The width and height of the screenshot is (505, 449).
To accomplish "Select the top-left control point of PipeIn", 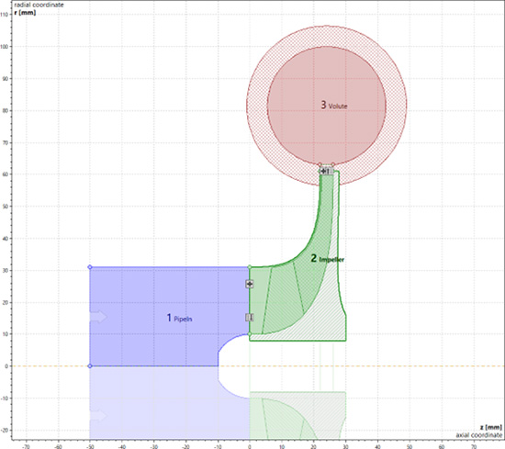I will click(x=90, y=267).
